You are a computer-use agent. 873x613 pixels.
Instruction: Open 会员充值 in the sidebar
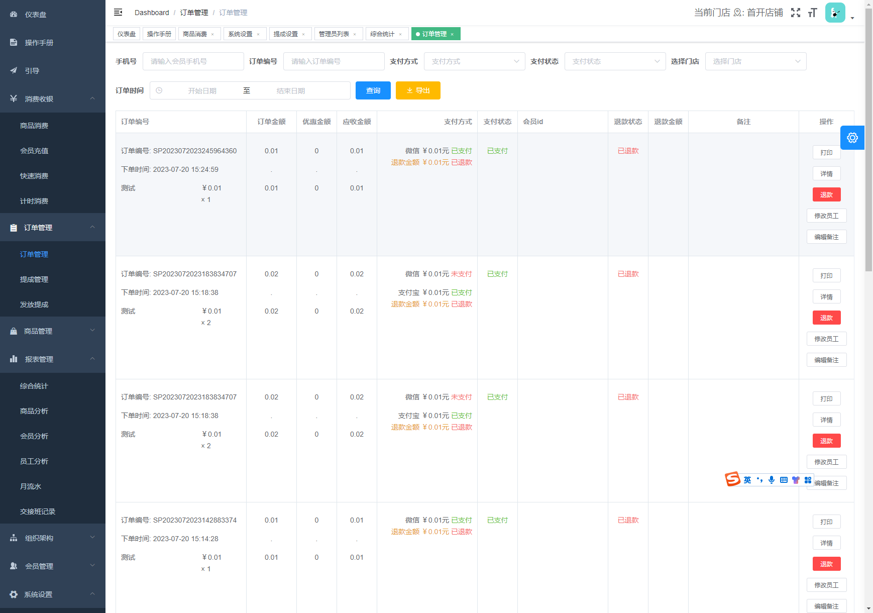pos(34,151)
